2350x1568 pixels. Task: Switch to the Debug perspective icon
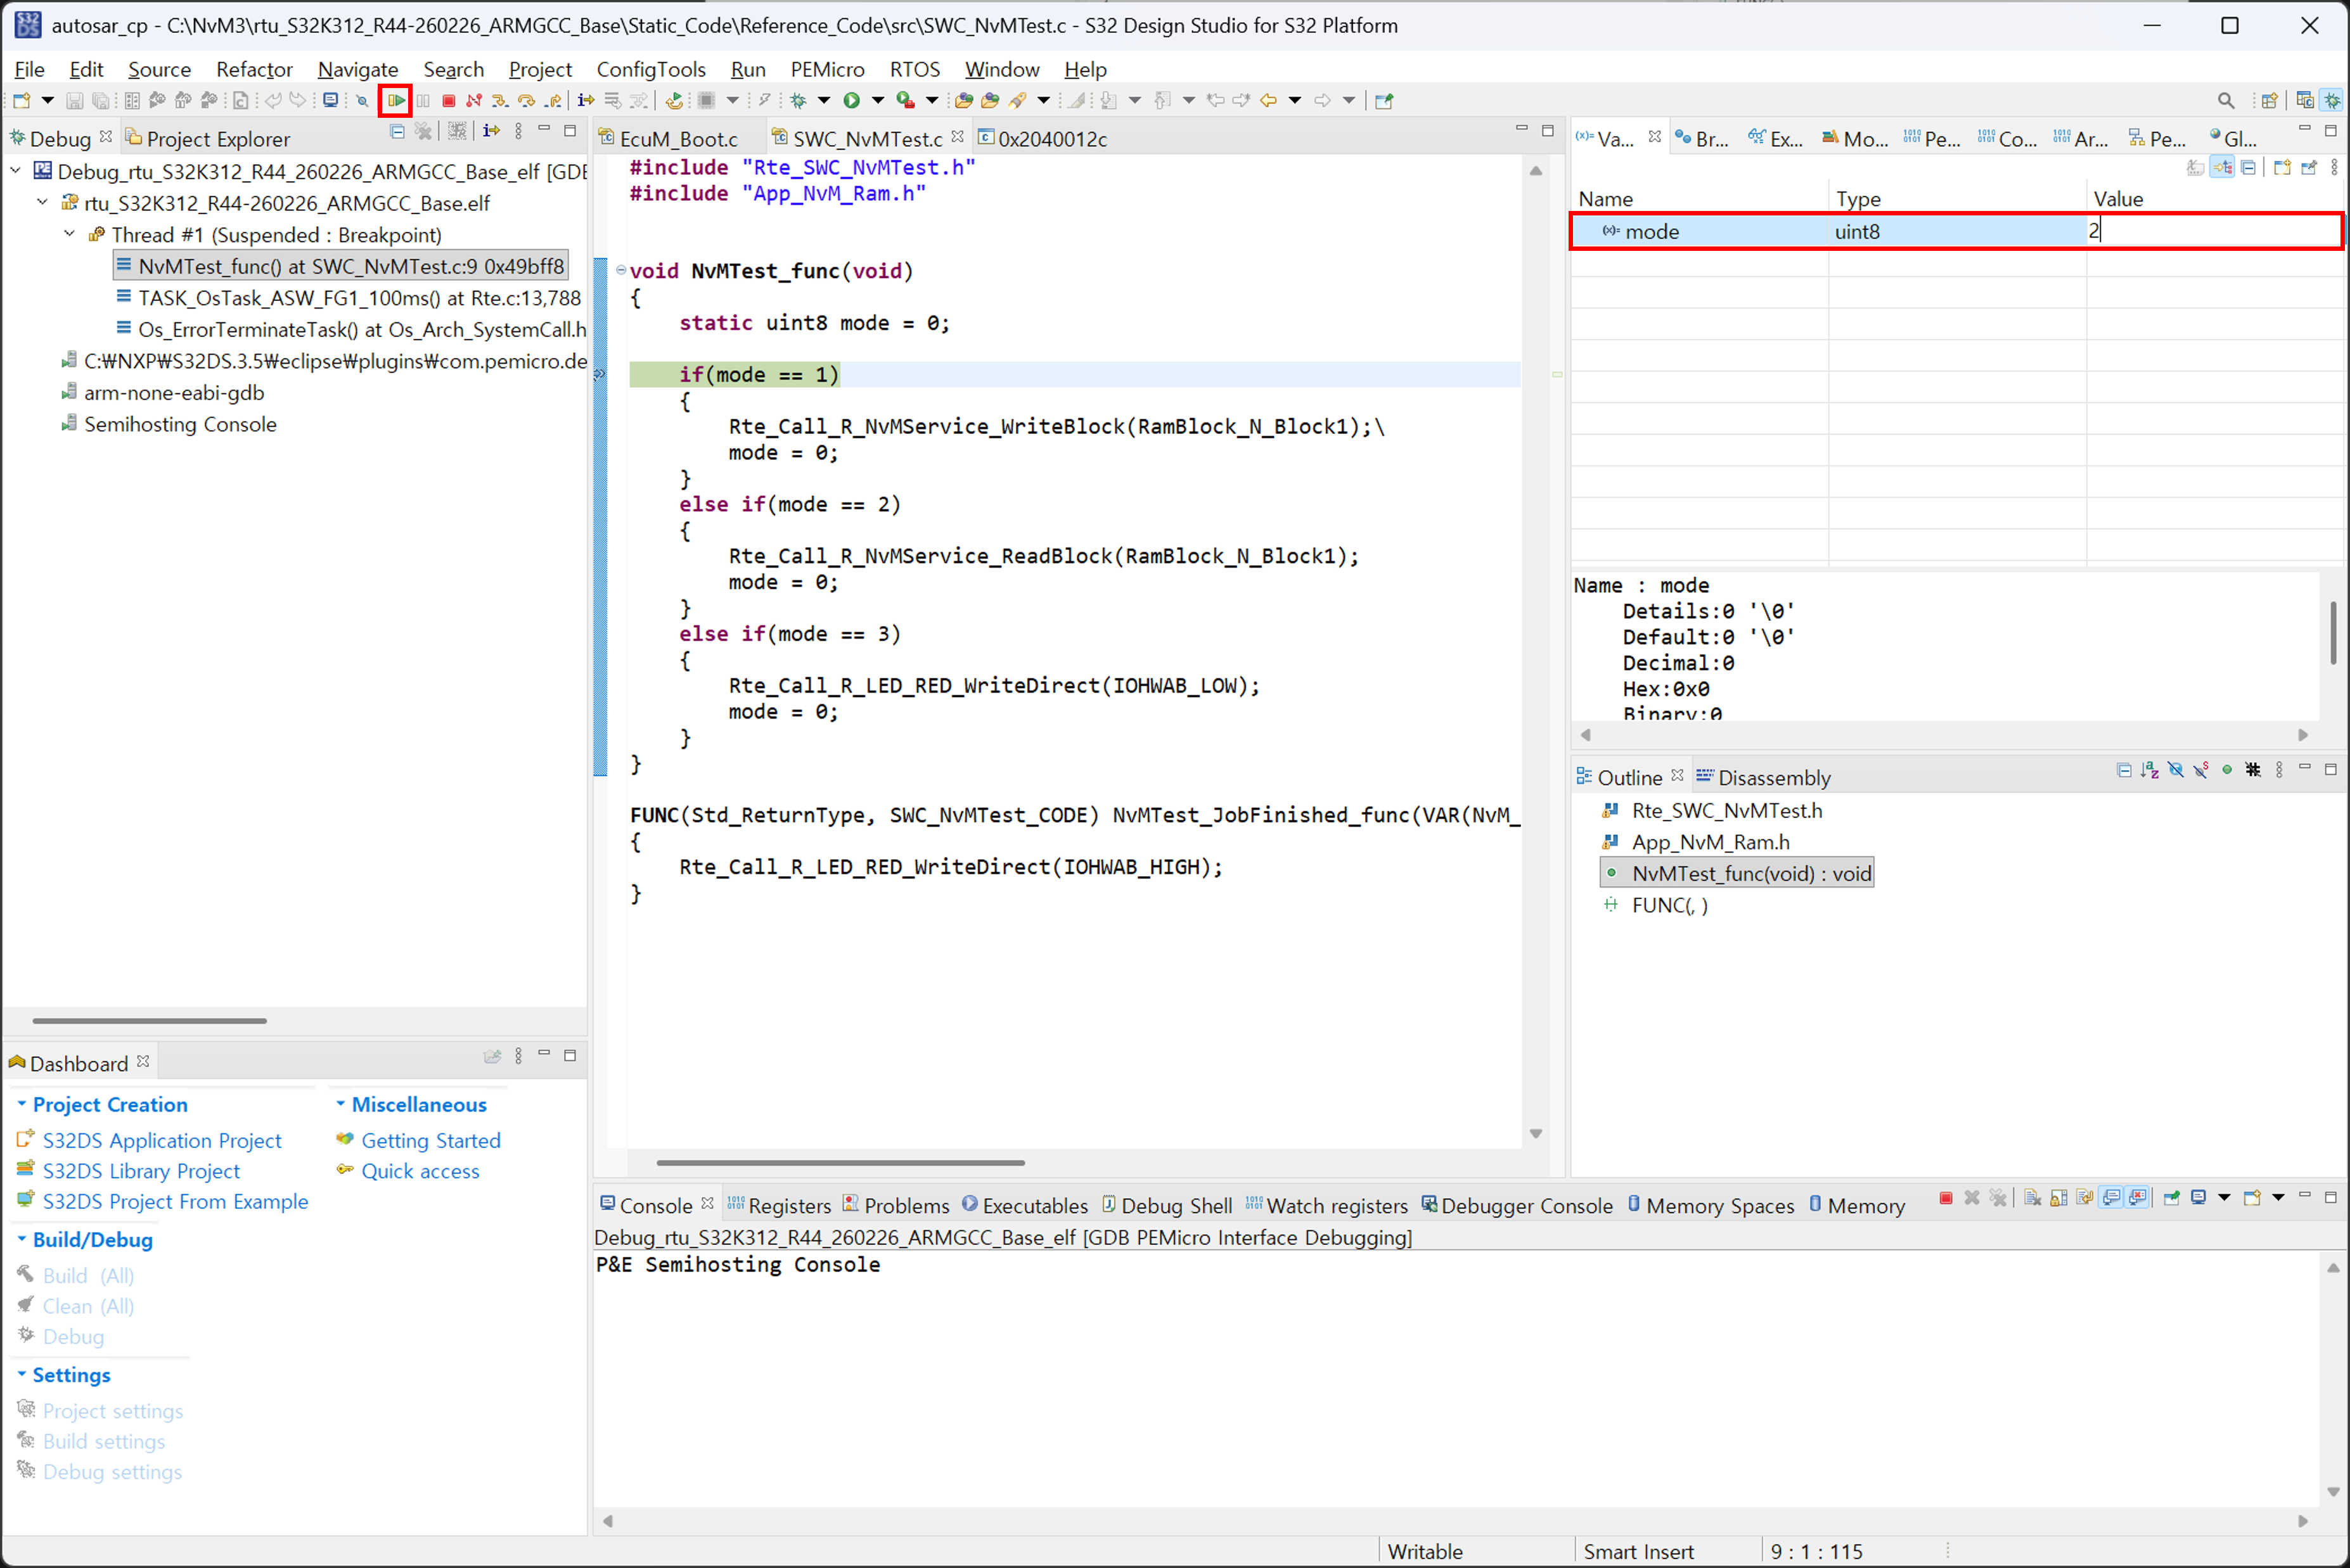click(x=2332, y=100)
